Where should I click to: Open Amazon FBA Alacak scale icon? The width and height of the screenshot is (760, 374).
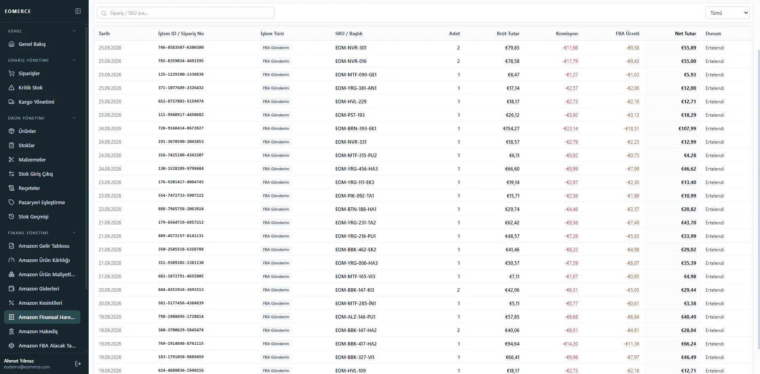[11, 346]
